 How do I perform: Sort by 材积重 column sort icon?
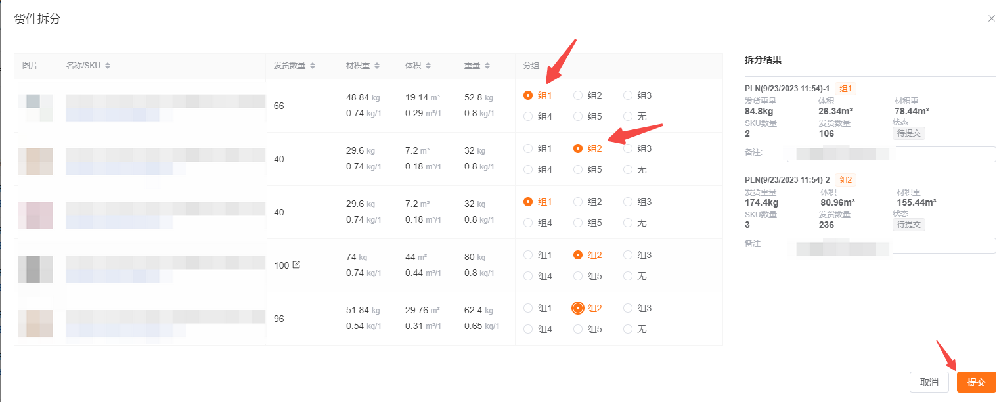[x=376, y=66]
